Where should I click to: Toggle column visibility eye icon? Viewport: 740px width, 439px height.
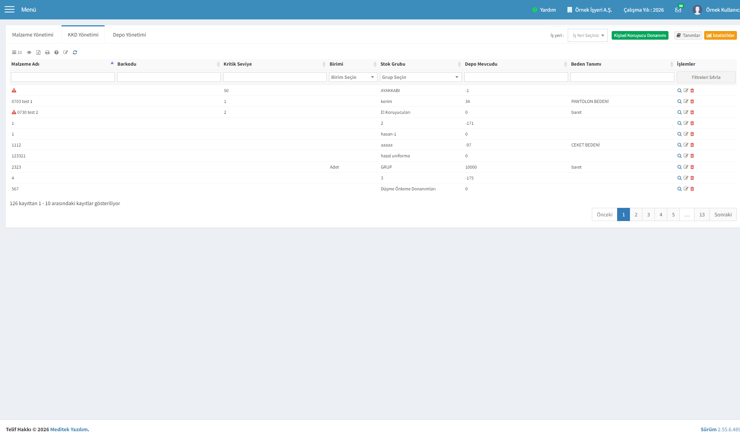[x=29, y=52]
